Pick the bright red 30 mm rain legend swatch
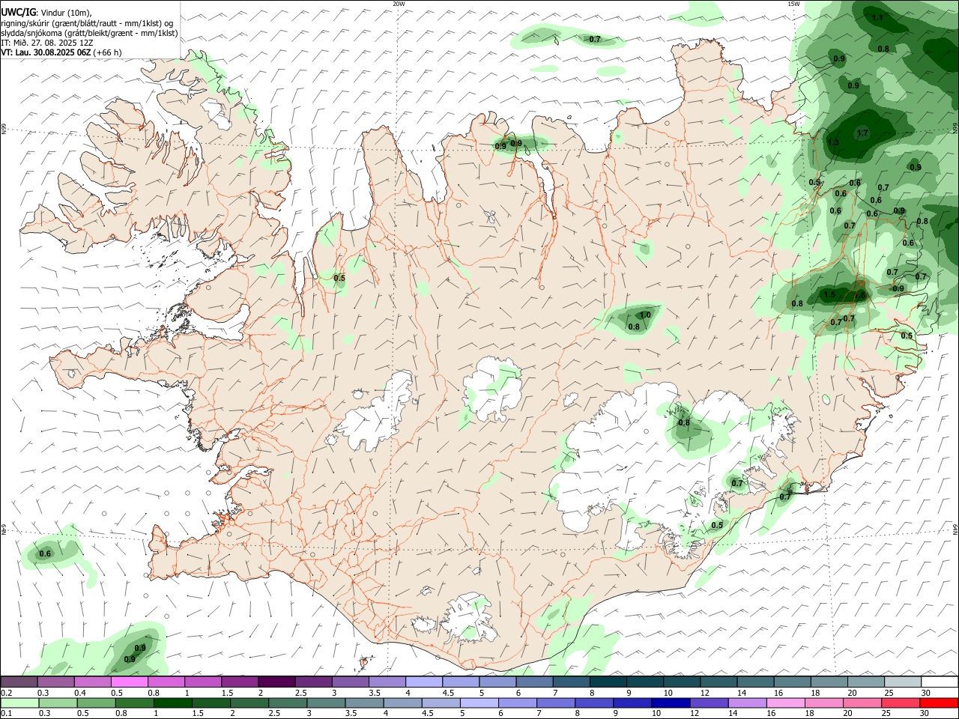This screenshot has width=959, height=719. coord(939,703)
